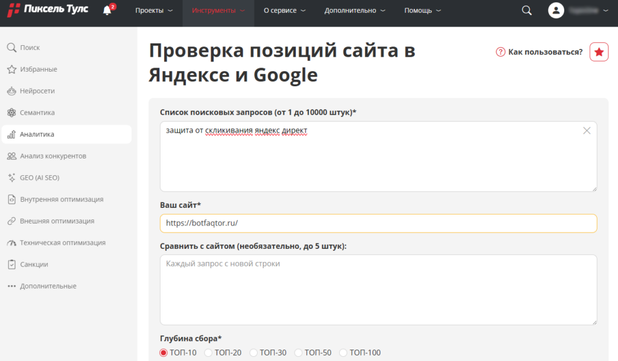Click the Внутренняя оптимизация document icon

11,199
